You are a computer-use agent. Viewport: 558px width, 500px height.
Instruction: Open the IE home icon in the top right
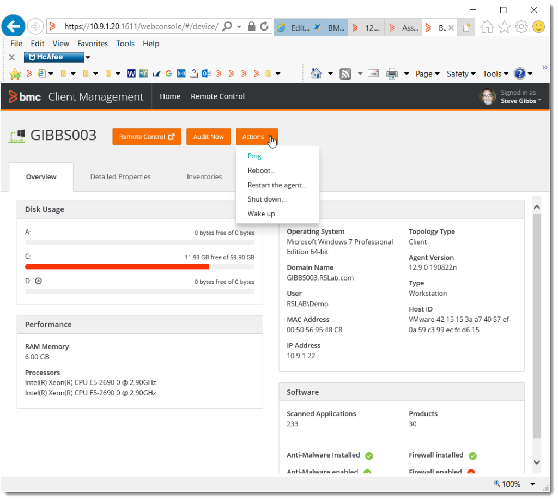click(x=487, y=27)
